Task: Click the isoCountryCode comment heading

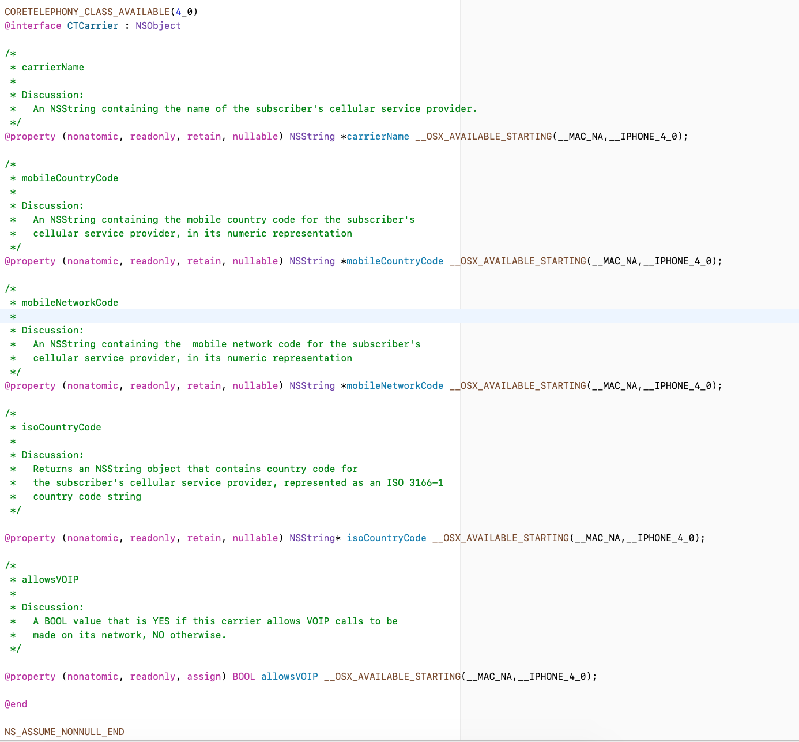Action: [x=62, y=427]
